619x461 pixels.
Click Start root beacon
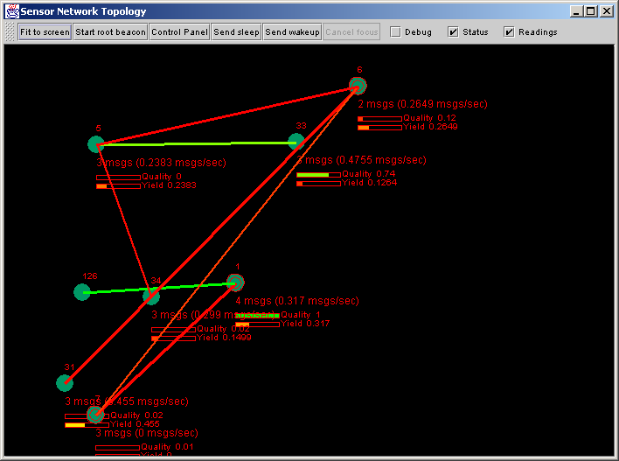(x=110, y=32)
